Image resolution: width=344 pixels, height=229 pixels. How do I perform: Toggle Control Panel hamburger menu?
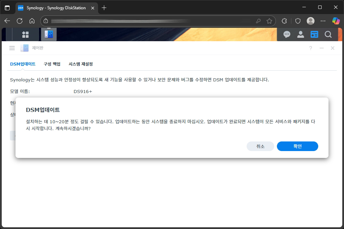click(12, 48)
